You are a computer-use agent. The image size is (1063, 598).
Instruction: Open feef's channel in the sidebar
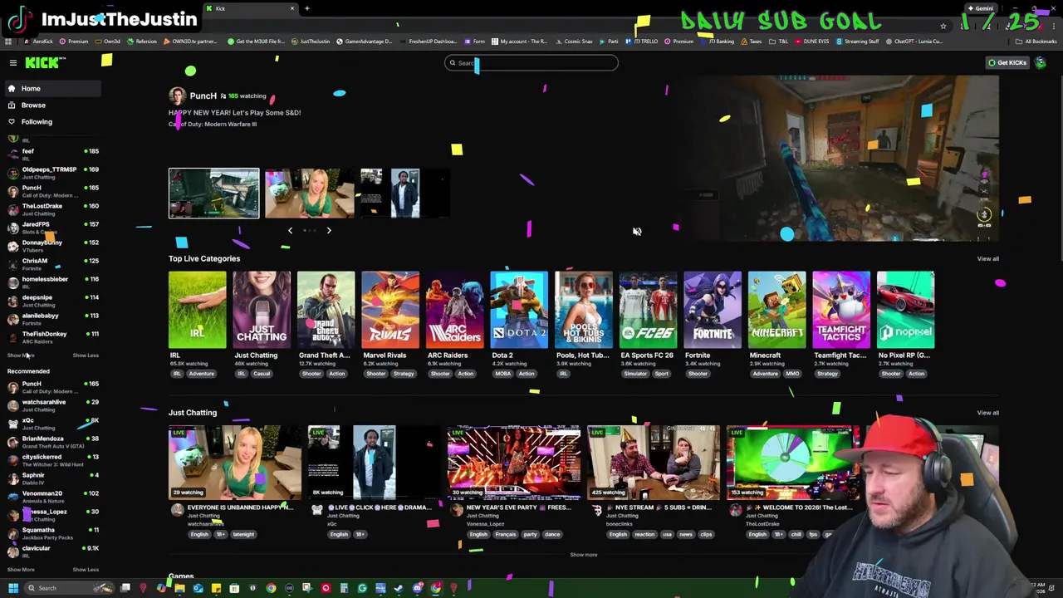point(51,154)
